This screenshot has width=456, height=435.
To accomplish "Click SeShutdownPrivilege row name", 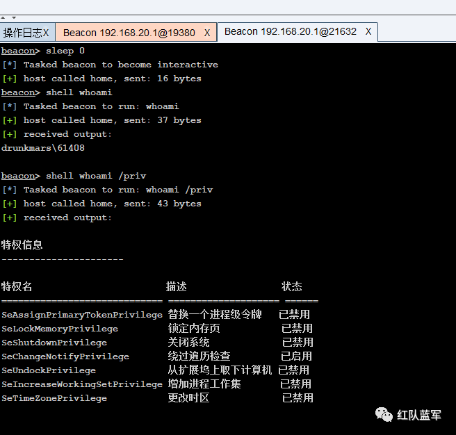I will 54,343.
